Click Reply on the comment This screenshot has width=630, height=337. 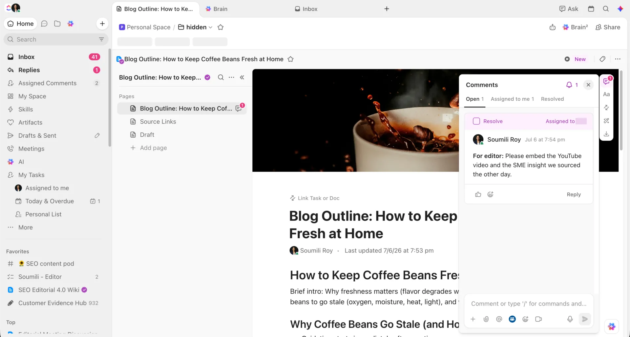tap(574, 194)
